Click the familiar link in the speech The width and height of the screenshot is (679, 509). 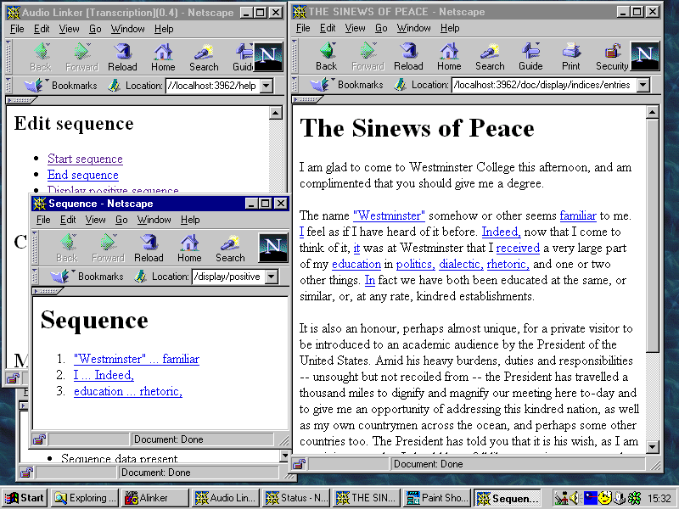coord(578,215)
